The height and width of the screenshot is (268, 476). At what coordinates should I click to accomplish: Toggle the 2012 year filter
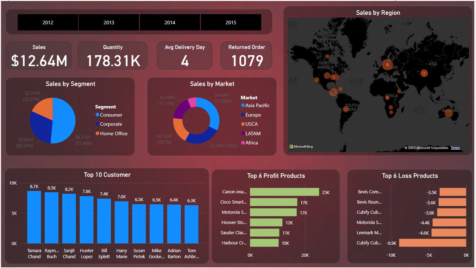(48, 22)
